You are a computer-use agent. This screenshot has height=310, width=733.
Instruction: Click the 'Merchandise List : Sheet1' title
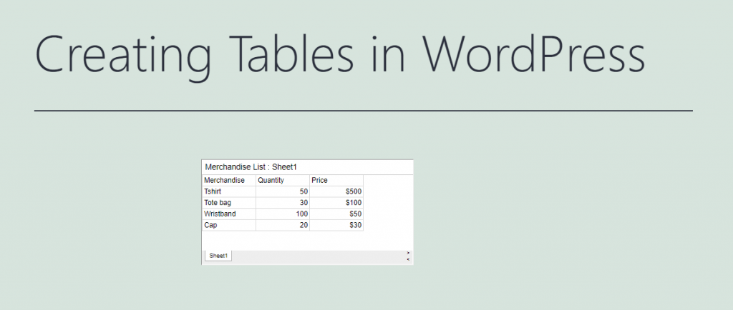251,166
